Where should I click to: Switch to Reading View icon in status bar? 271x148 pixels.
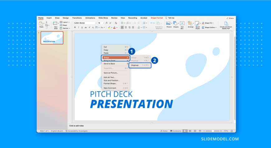coord(195,131)
